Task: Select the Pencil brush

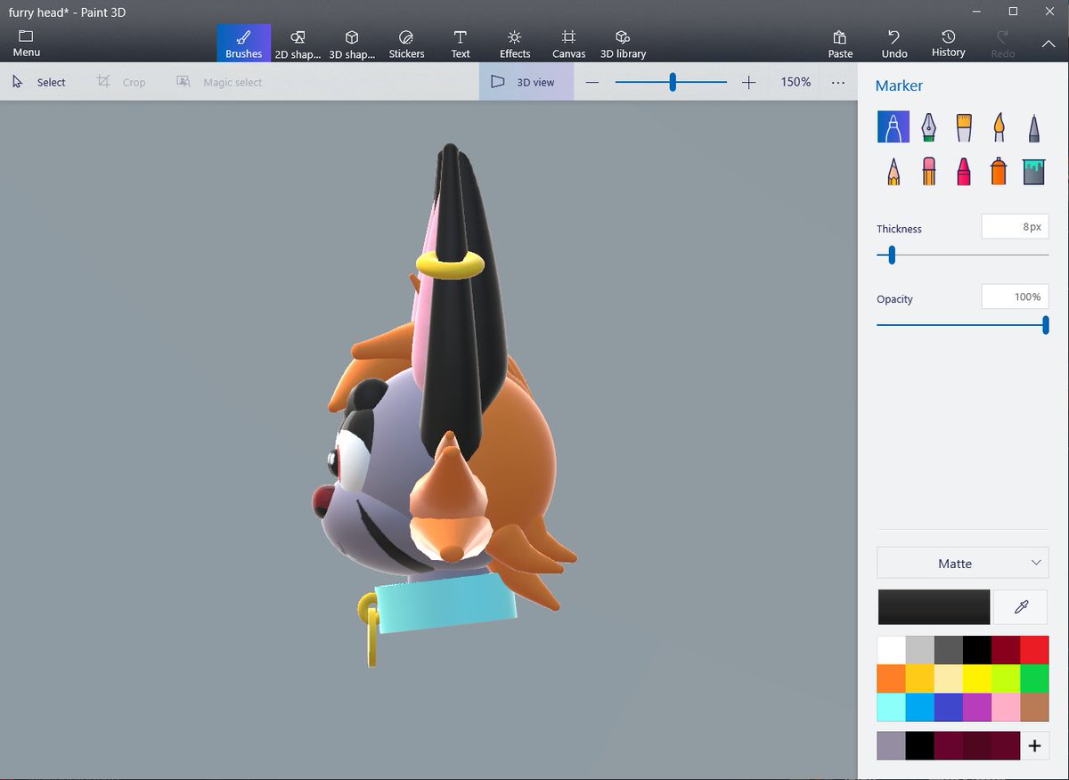Action: click(x=894, y=171)
